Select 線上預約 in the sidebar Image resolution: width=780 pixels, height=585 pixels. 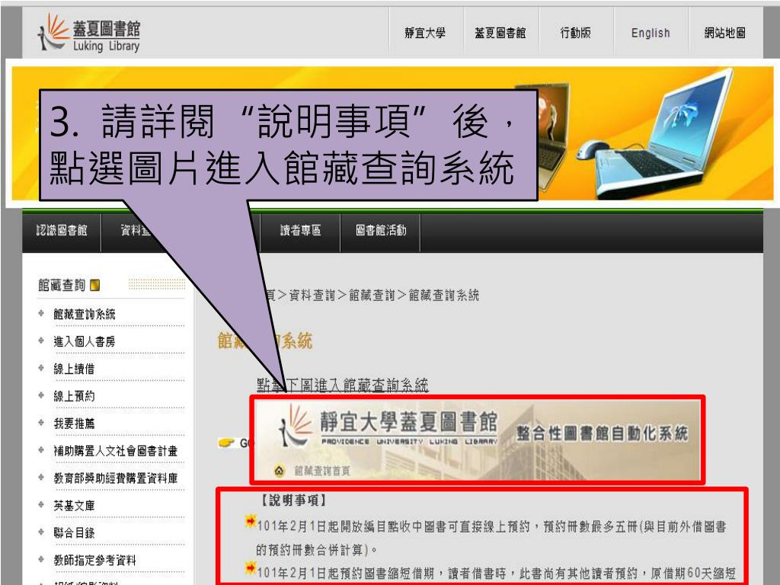pos(74,396)
